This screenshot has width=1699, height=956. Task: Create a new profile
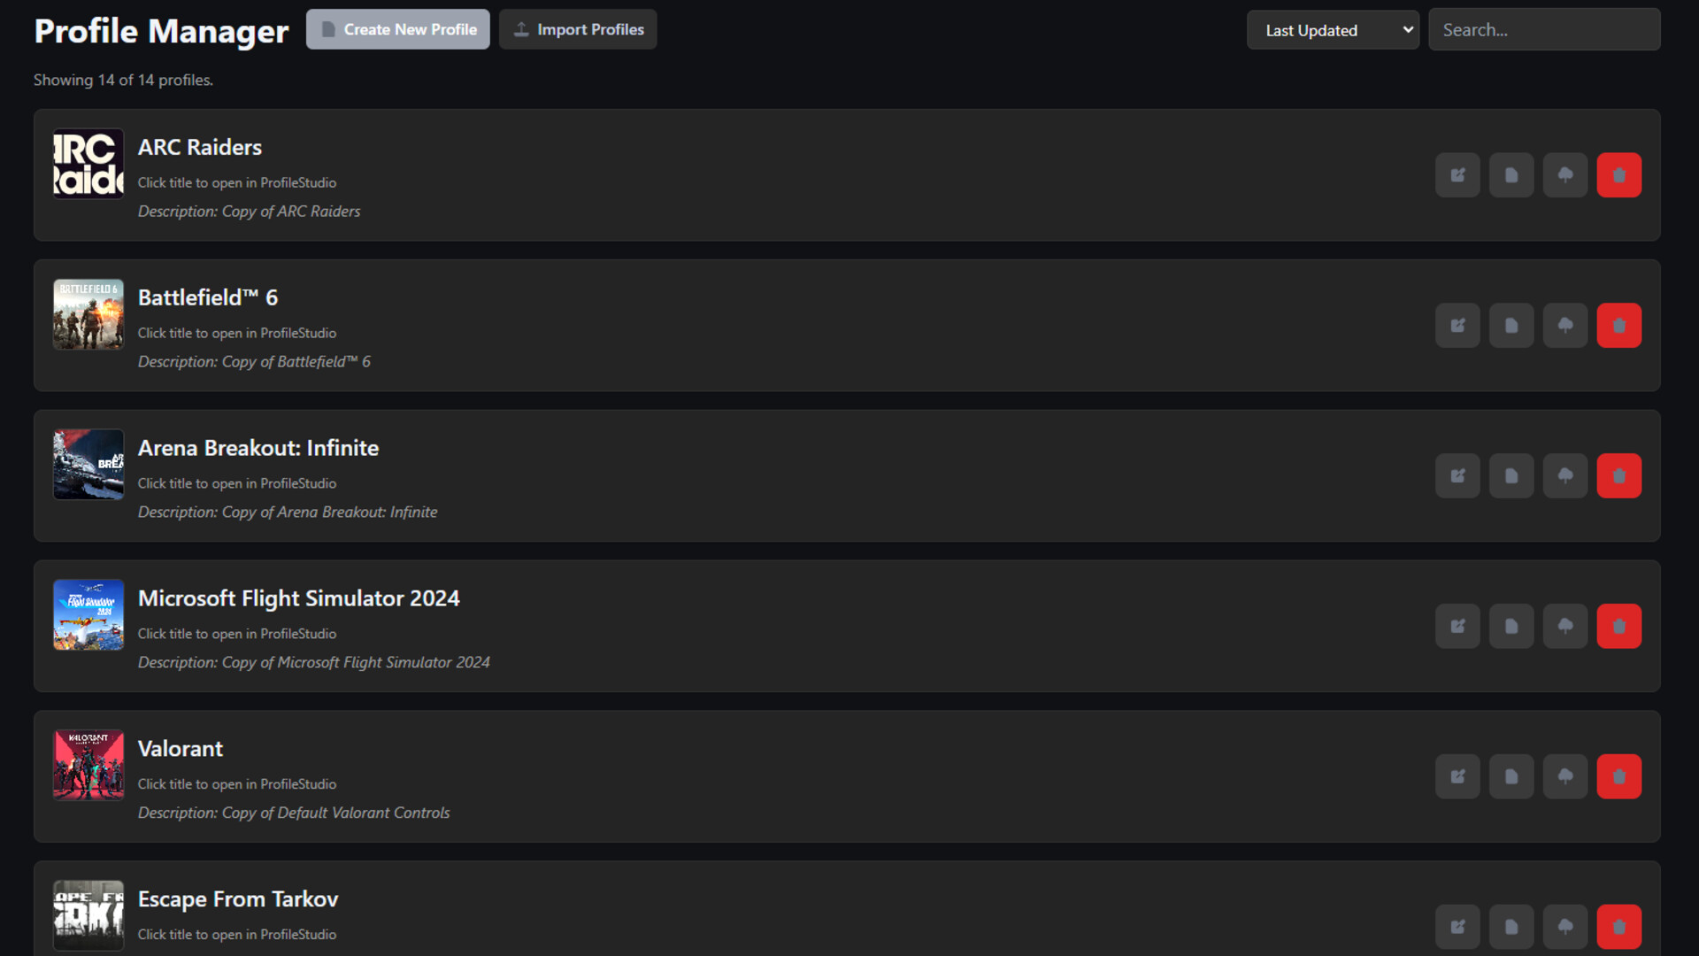(397, 29)
